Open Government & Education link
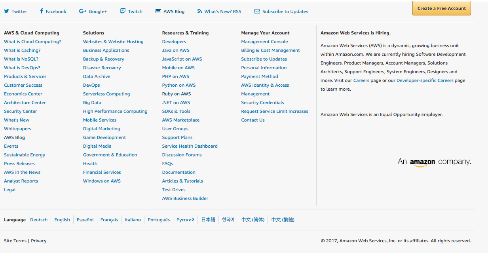The image size is (488, 253). pyautogui.click(x=110, y=155)
